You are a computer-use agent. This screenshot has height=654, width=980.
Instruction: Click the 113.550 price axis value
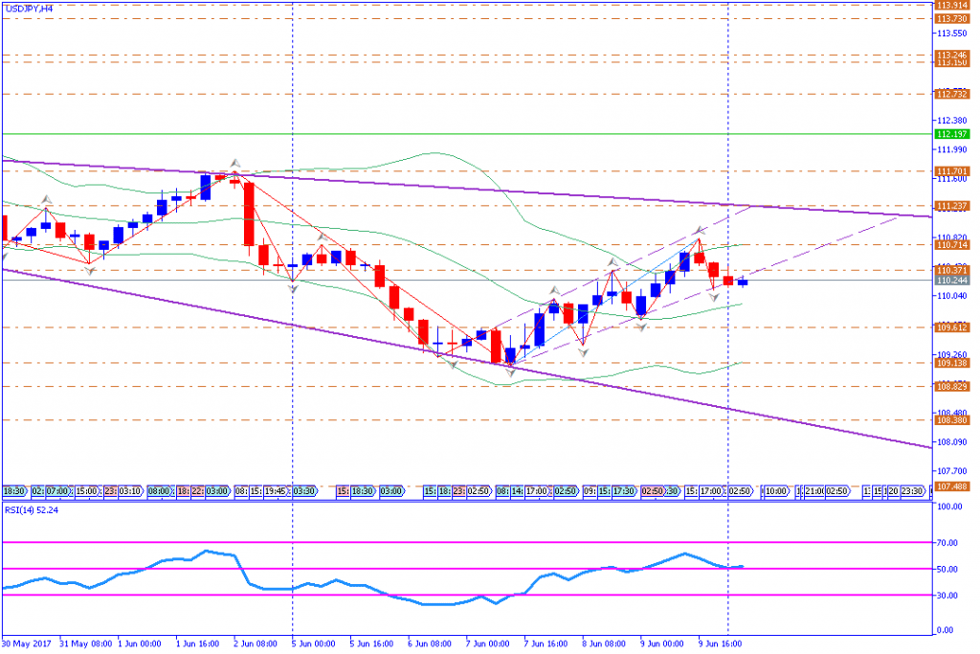pos(952,34)
